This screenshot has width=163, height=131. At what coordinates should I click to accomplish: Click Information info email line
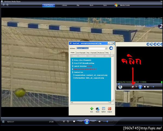tap(89, 78)
